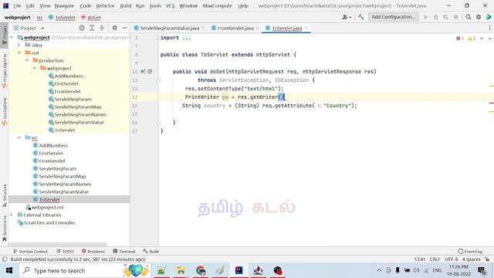Toggle read-only lock icon in status bar
This screenshot has width=494, height=278.
pos(487,259)
